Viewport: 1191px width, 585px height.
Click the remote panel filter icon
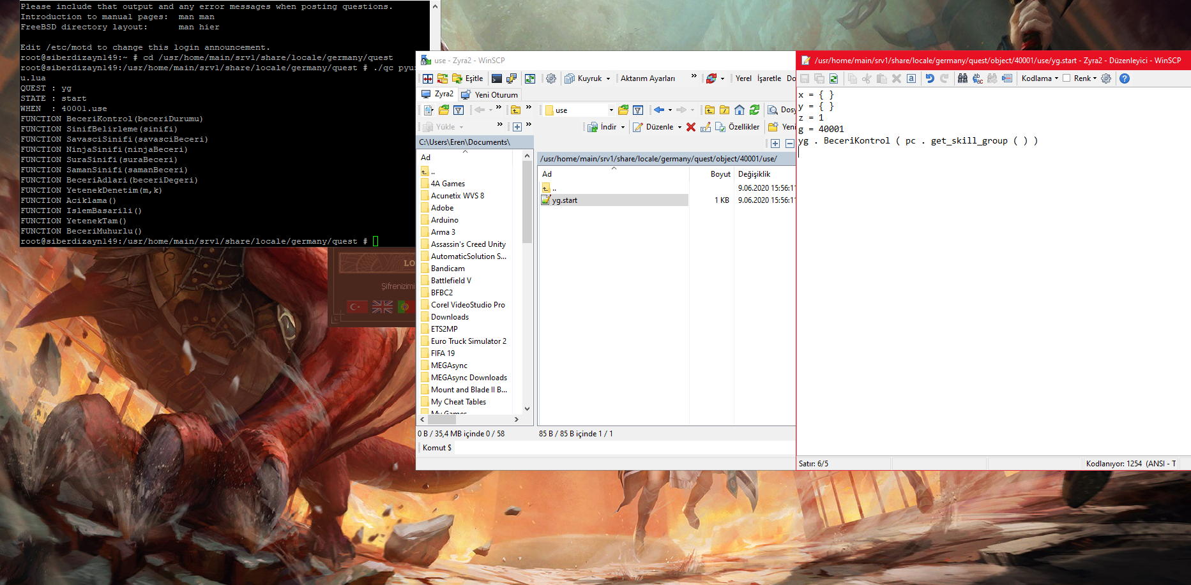click(637, 110)
